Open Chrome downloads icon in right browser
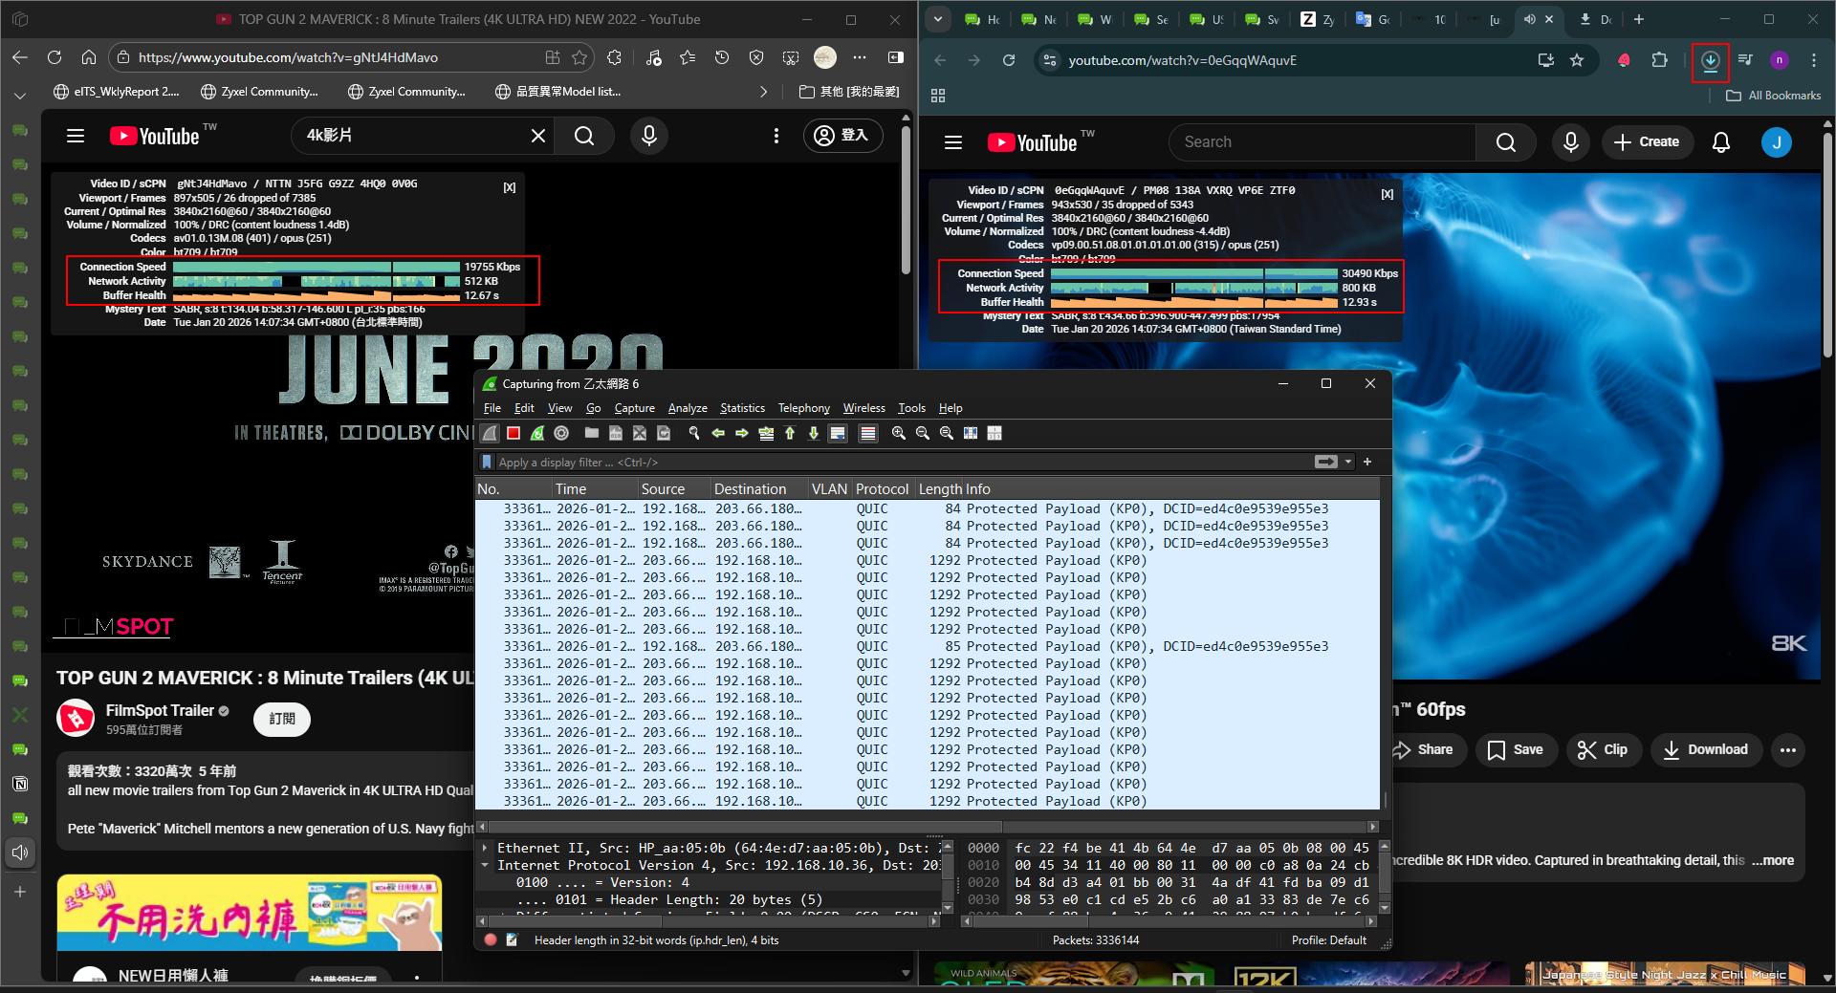 click(x=1711, y=60)
